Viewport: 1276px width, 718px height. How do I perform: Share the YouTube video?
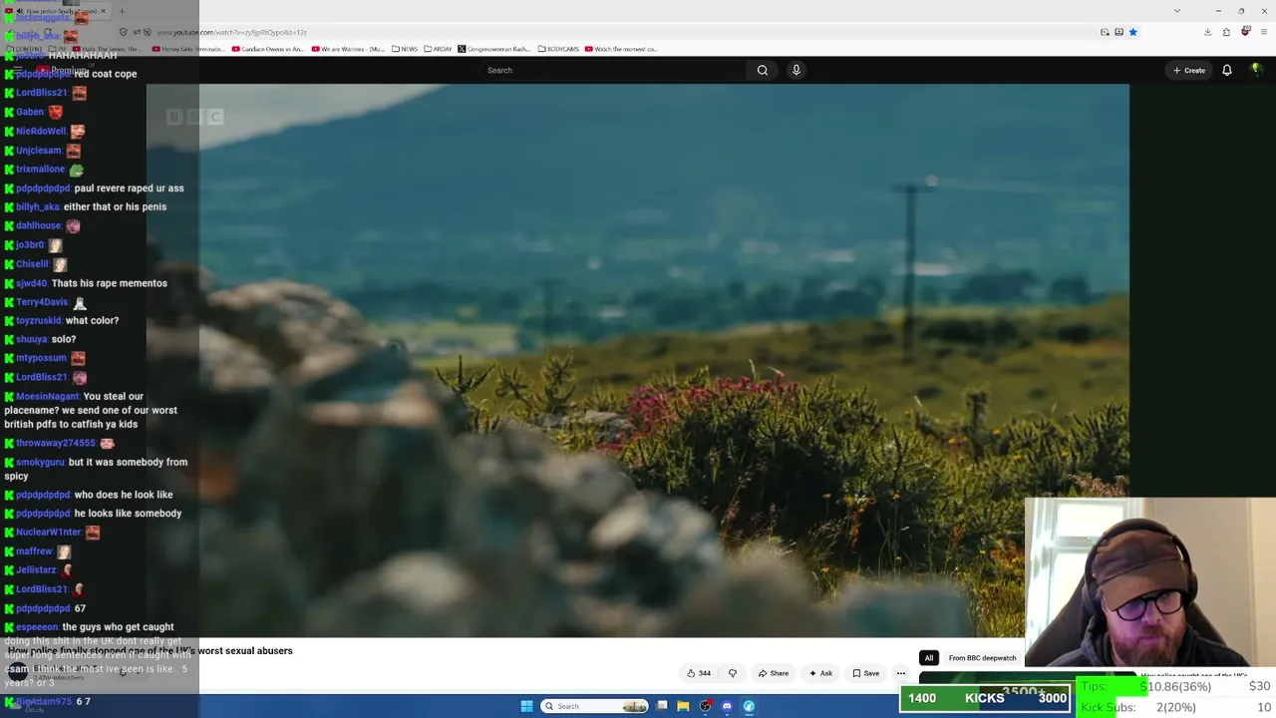click(x=774, y=673)
